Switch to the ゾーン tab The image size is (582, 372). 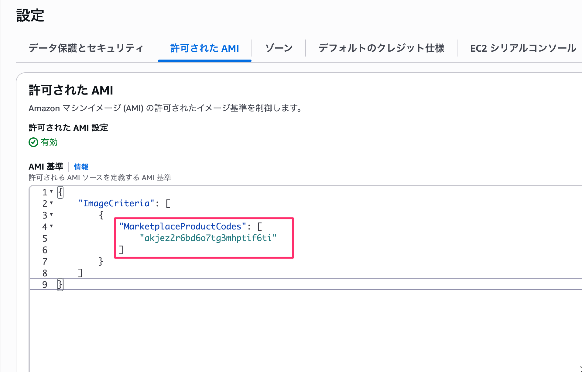(x=279, y=48)
